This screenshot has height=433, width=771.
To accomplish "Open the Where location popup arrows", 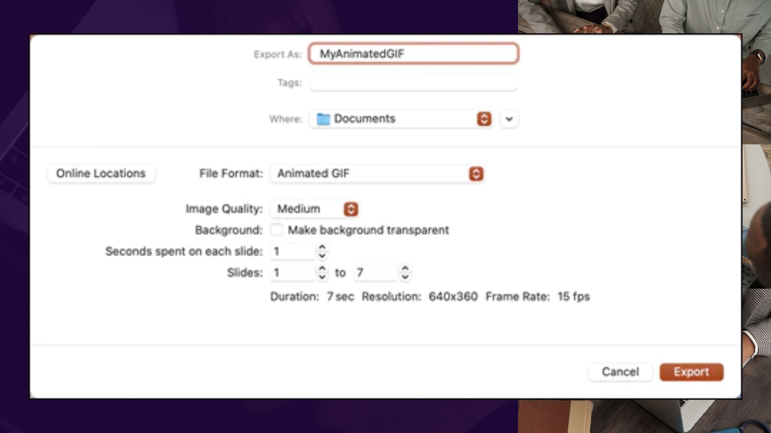I will (x=484, y=119).
